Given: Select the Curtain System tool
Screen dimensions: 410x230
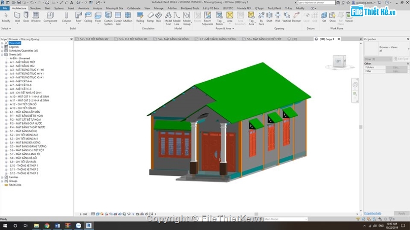Looking at the screenshot, I should tap(108, 18).
